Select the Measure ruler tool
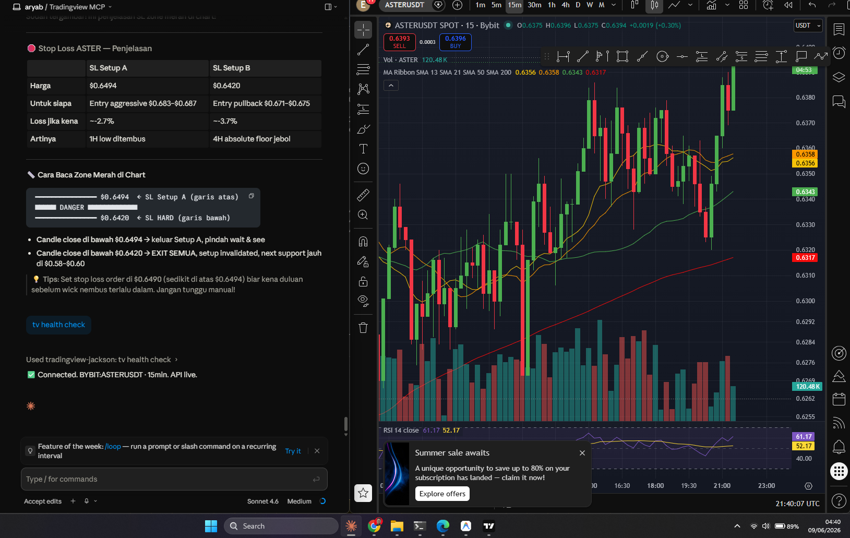This screenshot has width=850, height=538. [x=363, y=195]
